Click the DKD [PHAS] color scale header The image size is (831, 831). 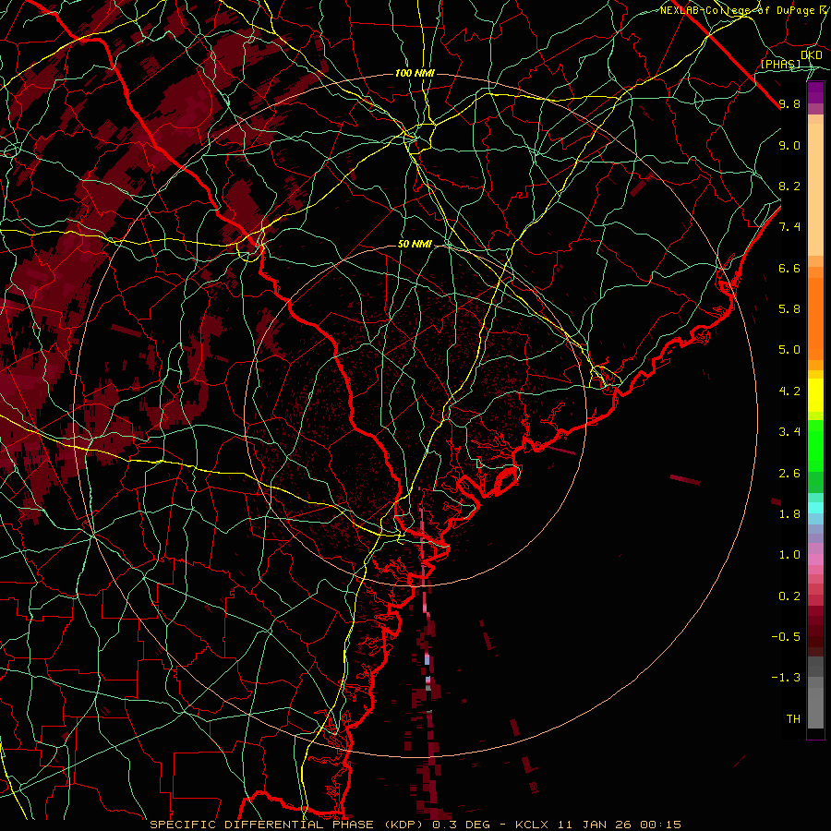tap(791, 59)
